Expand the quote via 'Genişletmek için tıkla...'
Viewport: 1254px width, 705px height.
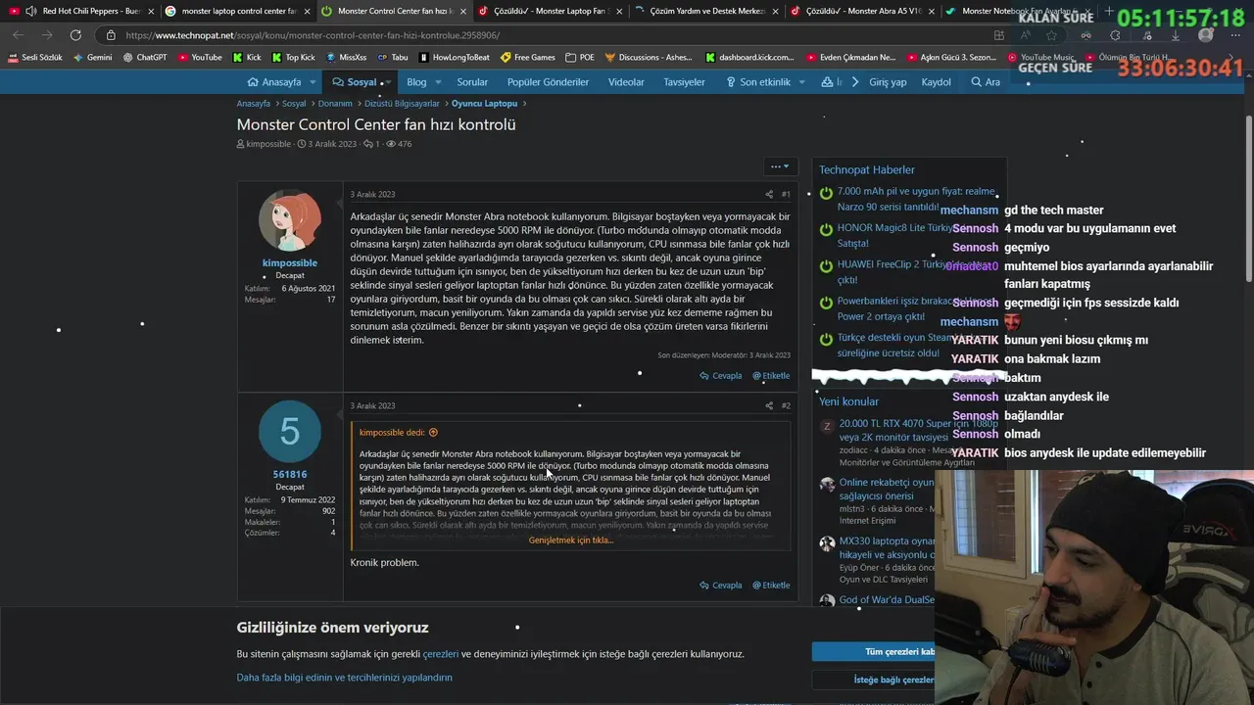570,540
